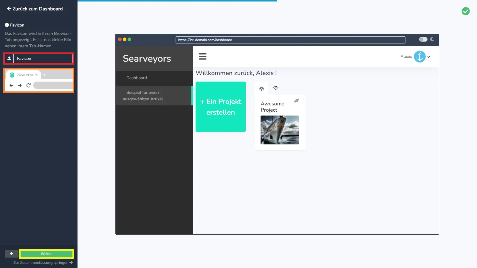Click the green window dot in preview
The width and height of the screenshot is (477, 268).
coord(129,39)
